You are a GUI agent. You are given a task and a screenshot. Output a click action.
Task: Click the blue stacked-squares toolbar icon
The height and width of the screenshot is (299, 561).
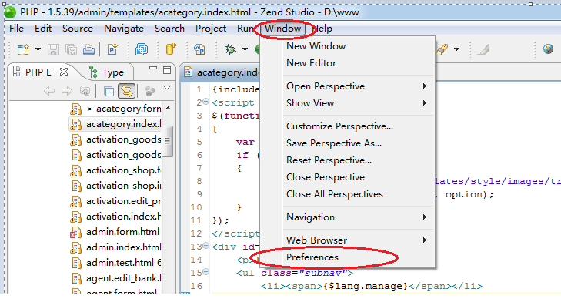[142, 49]
